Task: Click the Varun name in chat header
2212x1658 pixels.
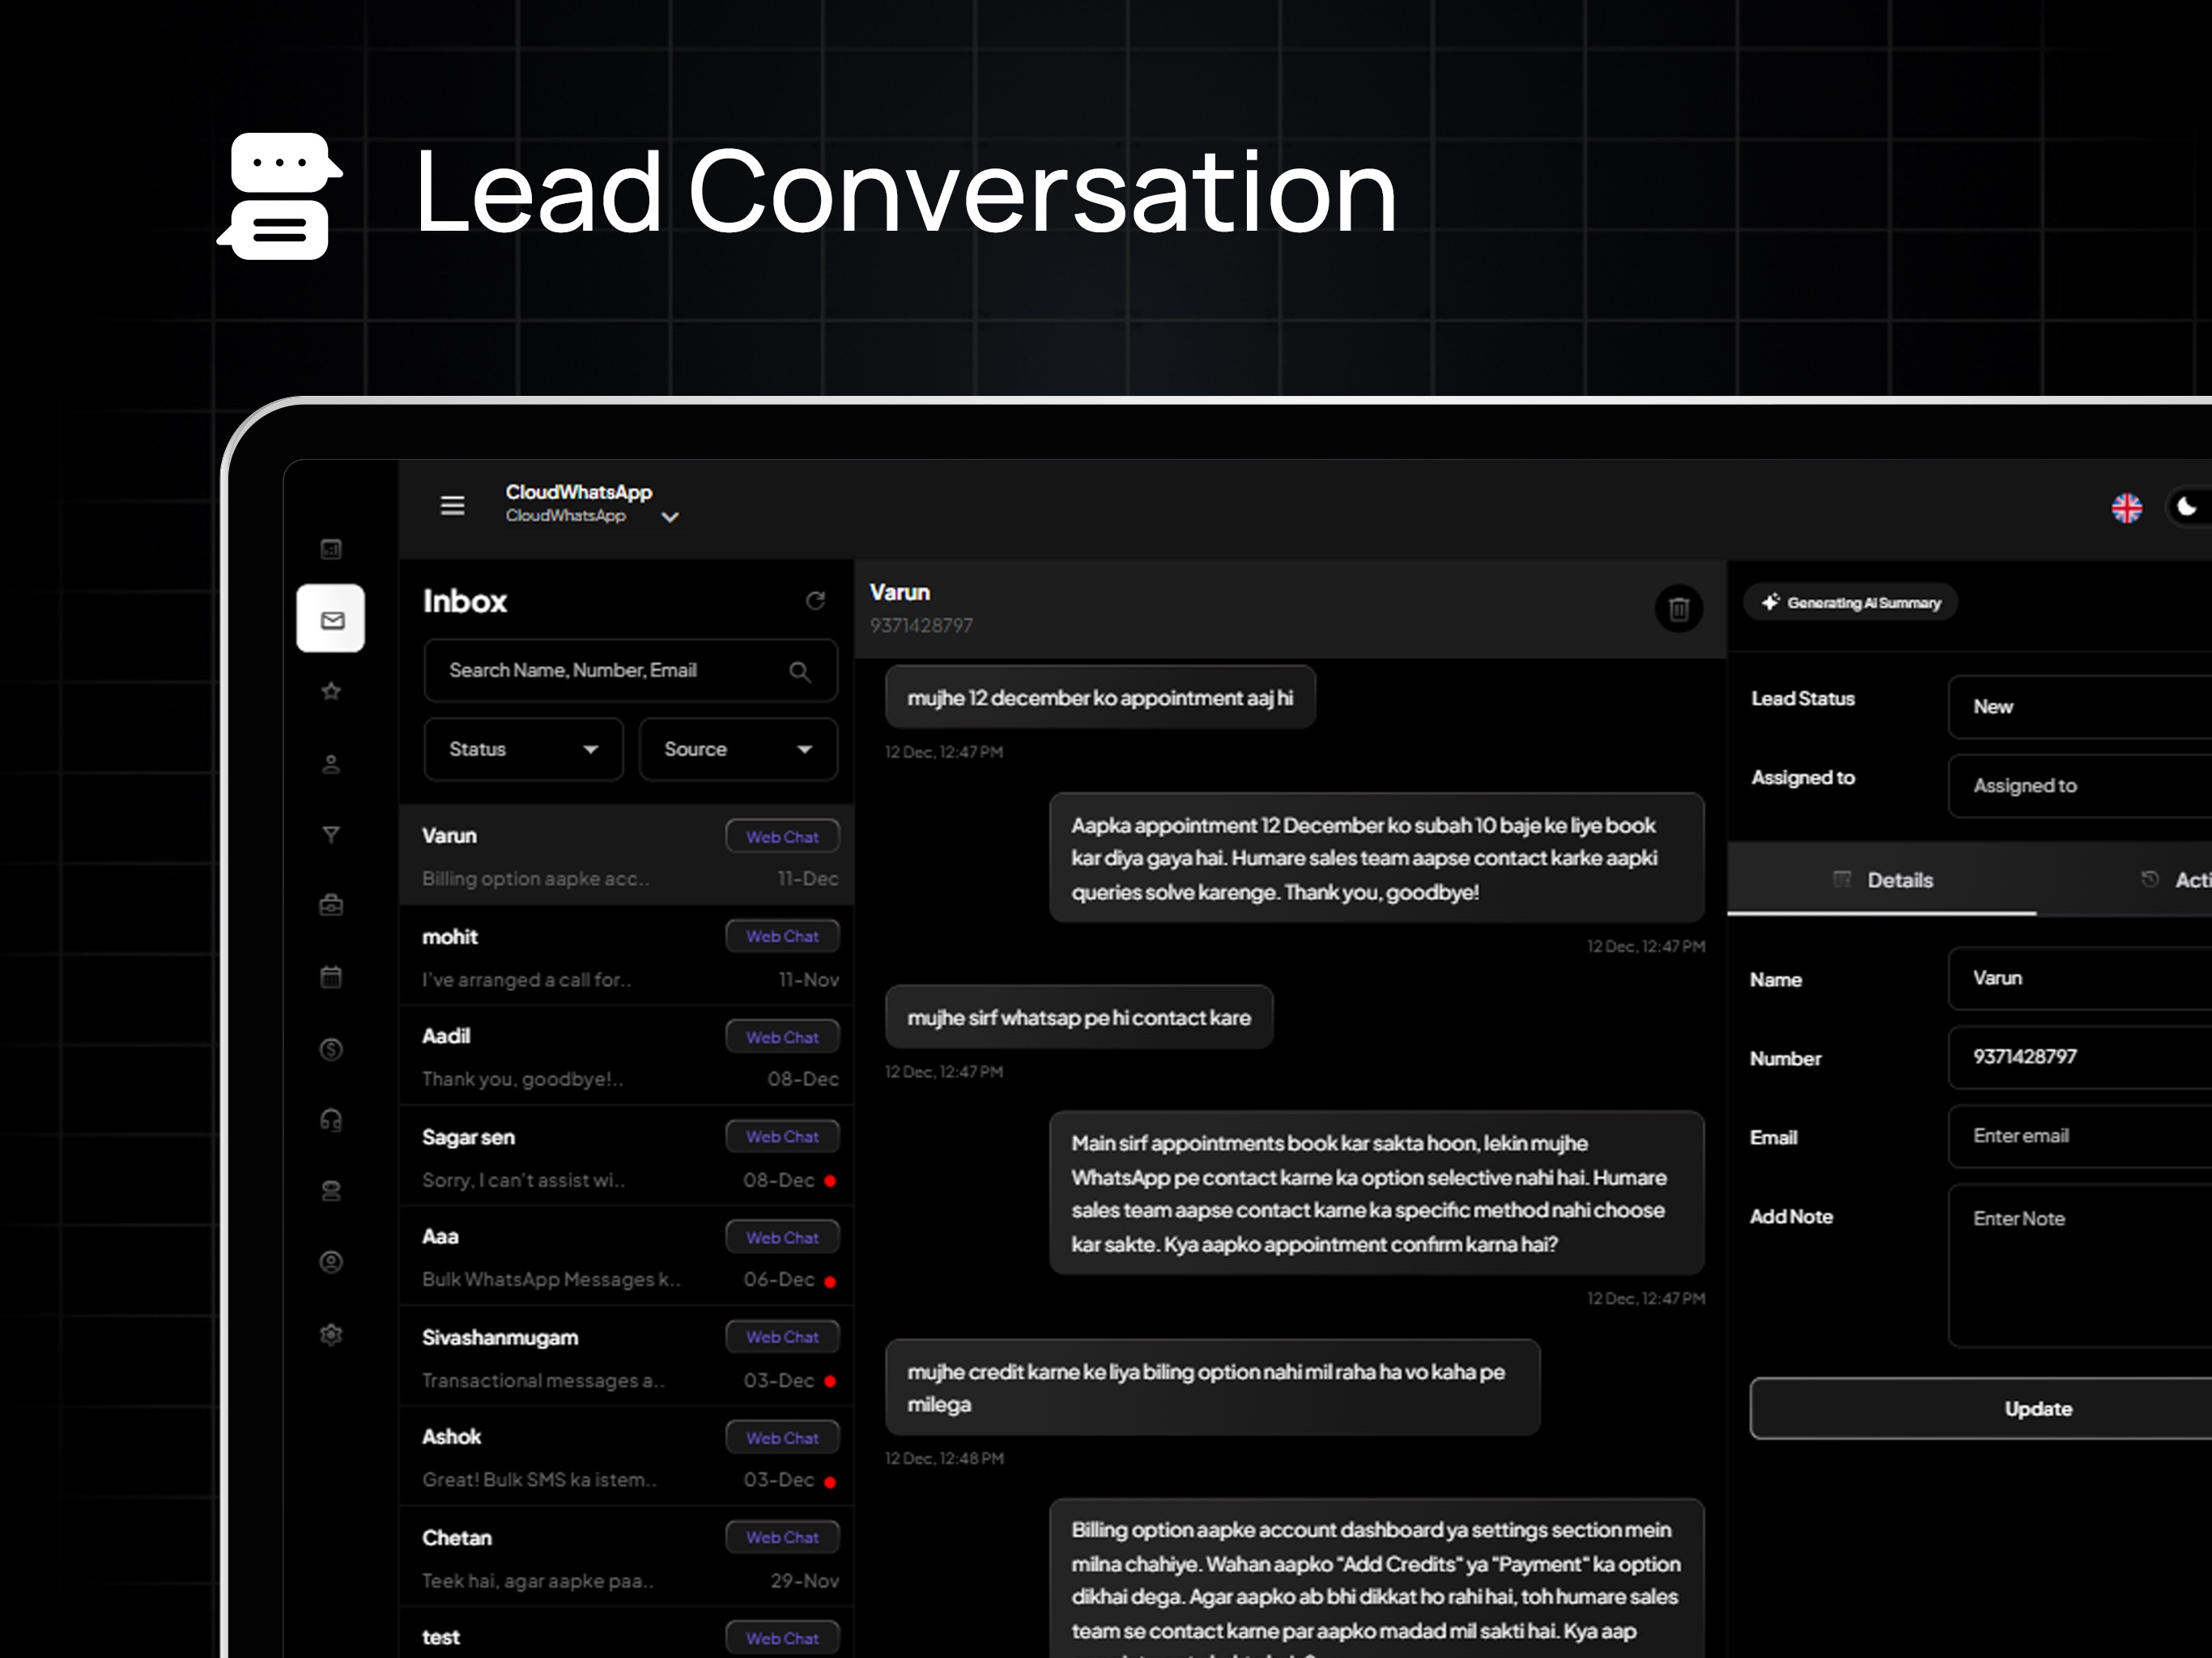Action: point(900,592)
